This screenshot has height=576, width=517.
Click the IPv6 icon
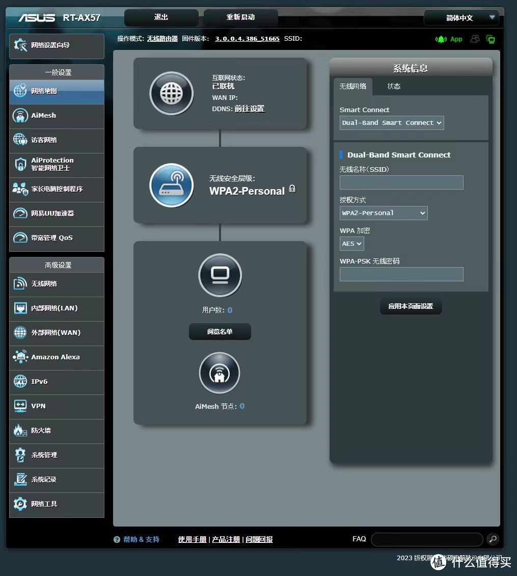[x=20, y=381]
